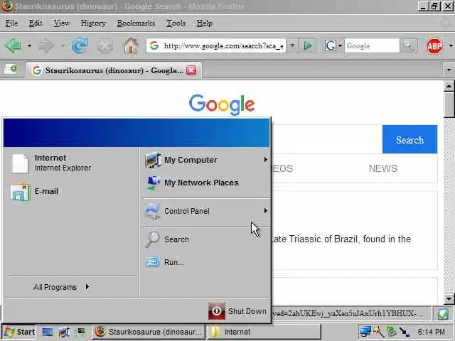Open E-mail from Start menu

pyautogui.click(x=71, y=191)
